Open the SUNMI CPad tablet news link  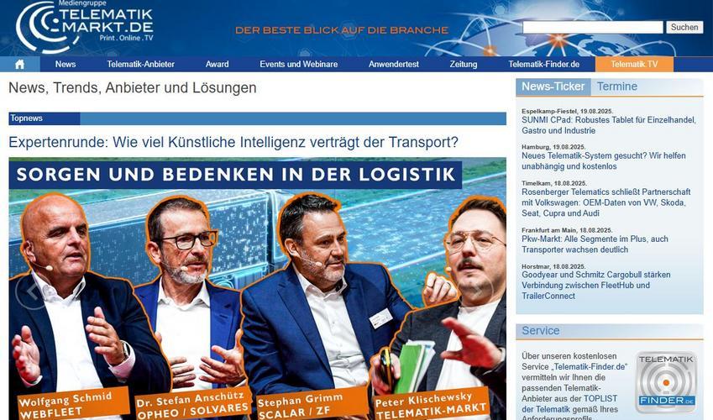608,125
